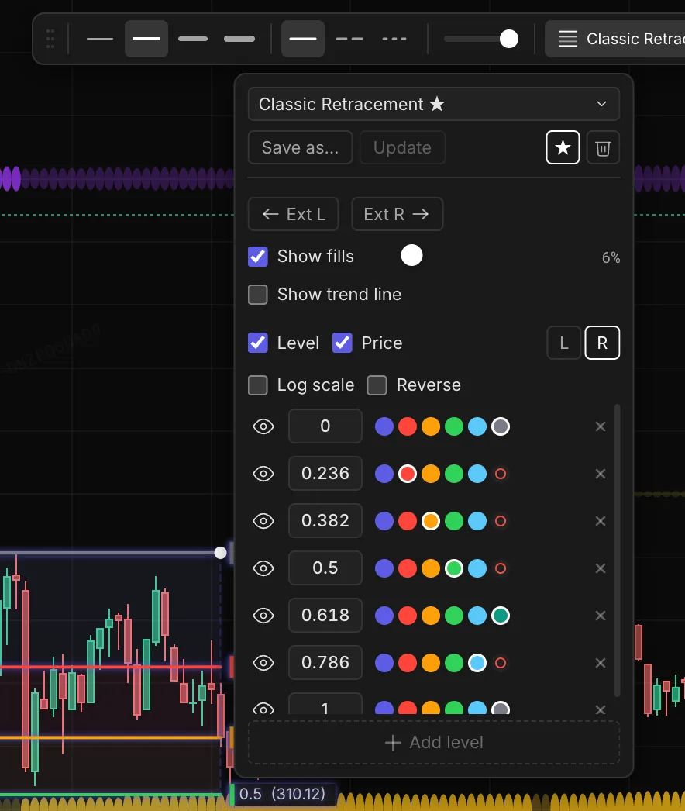
Task: Enable the Log scale checkbox
Action: pyautogui.click(x=258, y=385)
